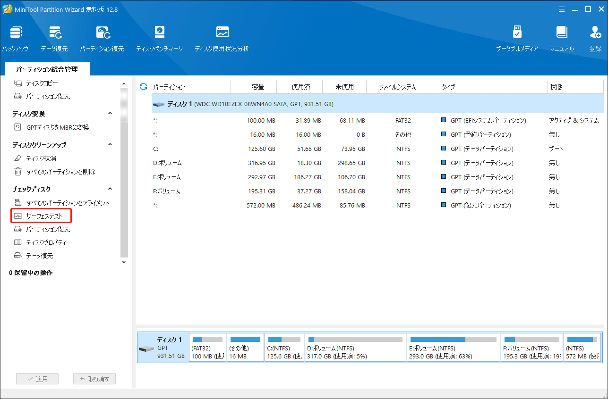Click the 適用 button
Screen dimensions: 608x399
(37, 379)
